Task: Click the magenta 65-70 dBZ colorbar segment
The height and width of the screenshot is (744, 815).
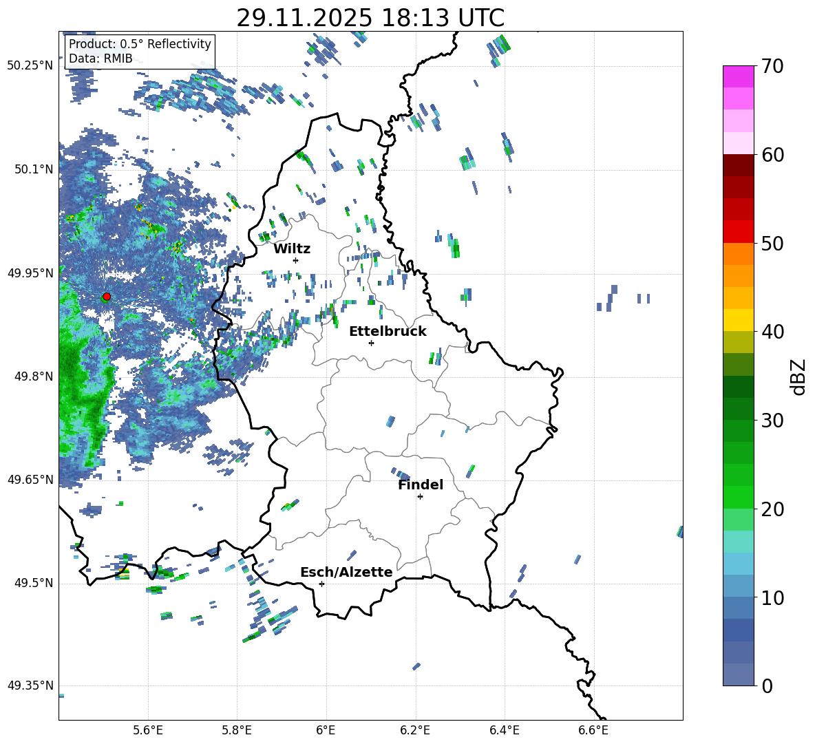Action: pyautogui.click(x=738, y=77)
